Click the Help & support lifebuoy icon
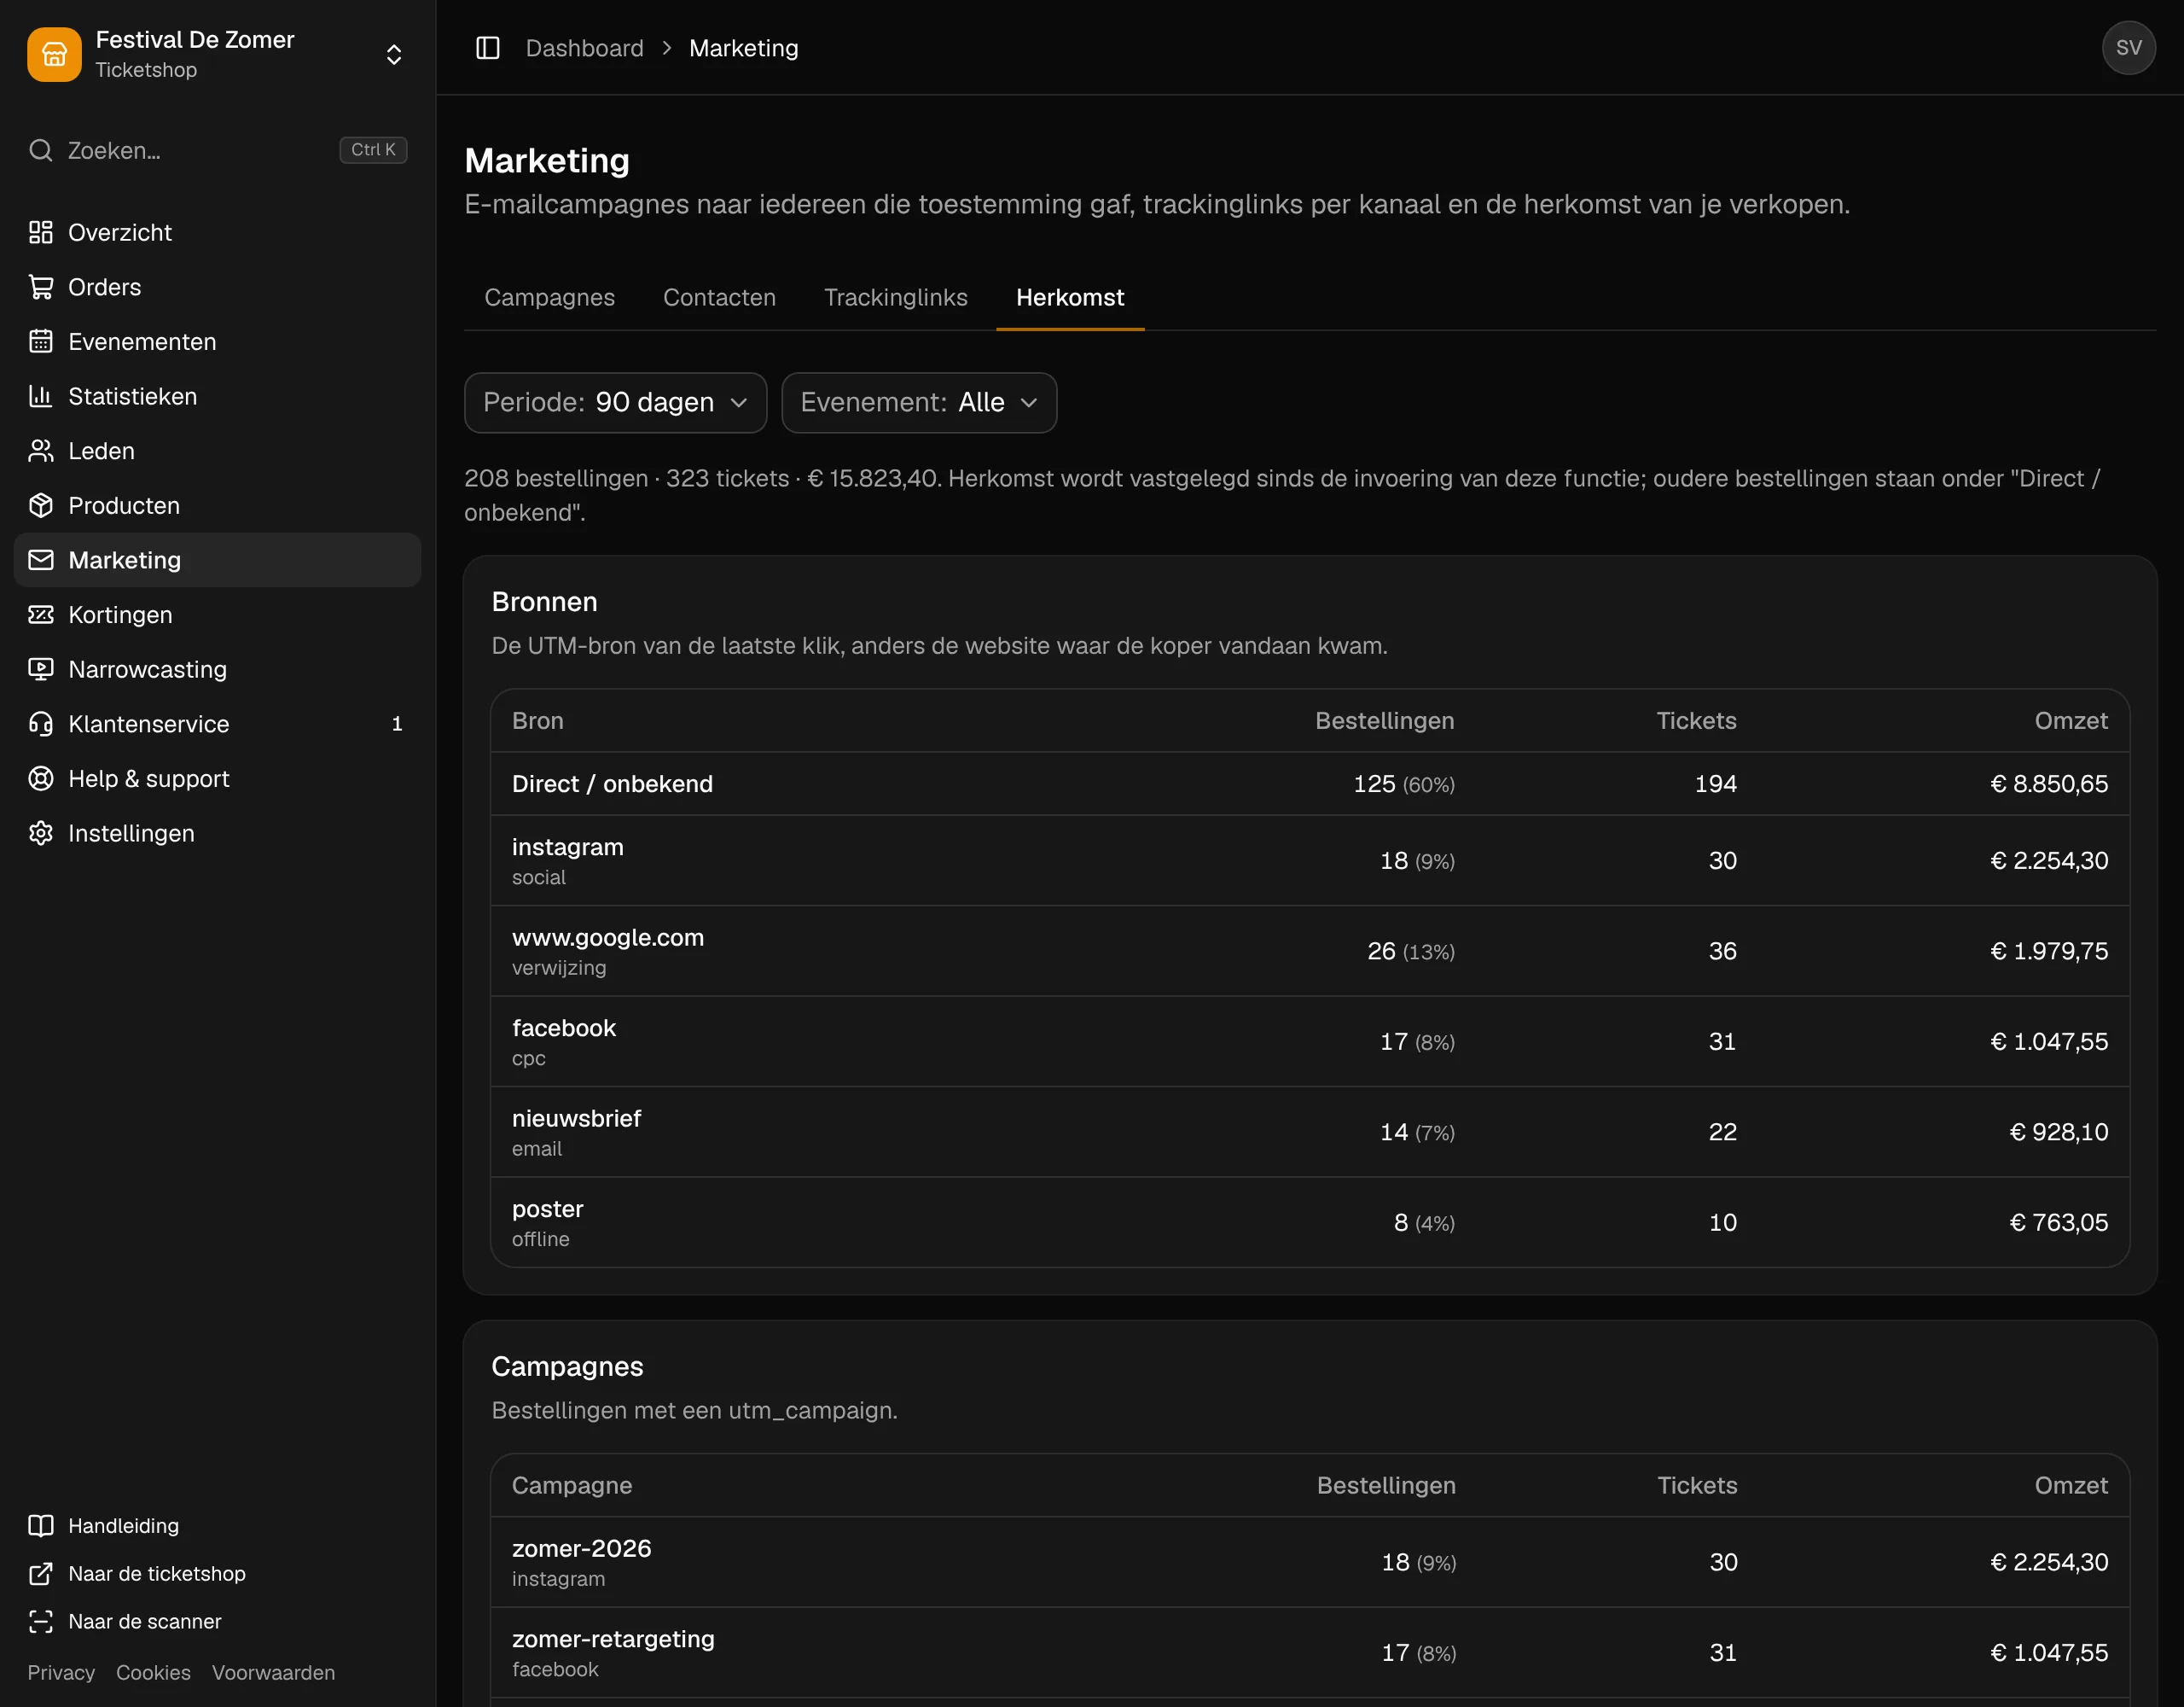The width and height of the screenshot is (2184, 1707). [41, 778]
